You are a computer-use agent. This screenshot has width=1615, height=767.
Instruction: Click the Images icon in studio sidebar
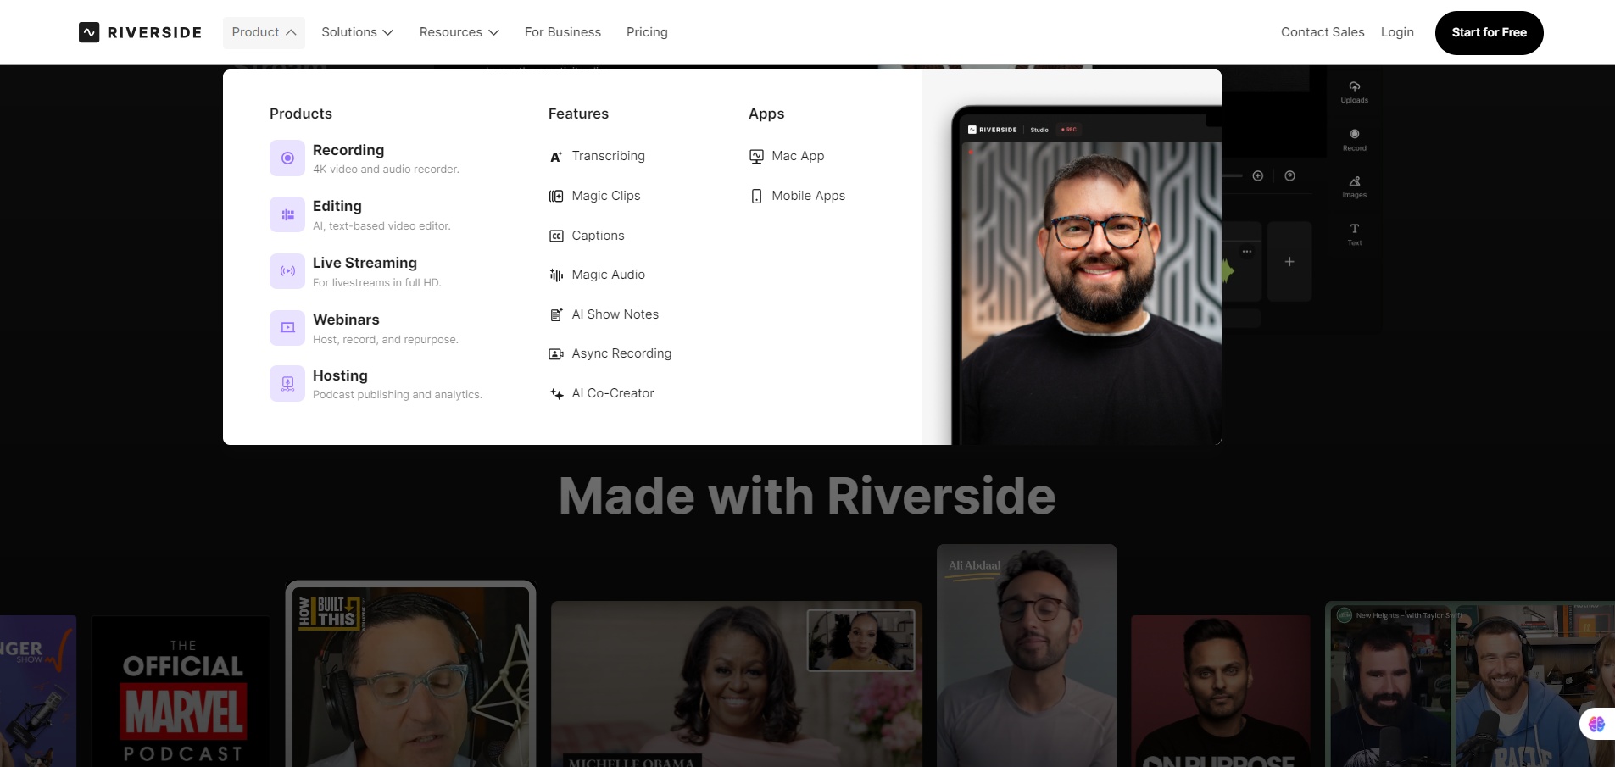tap(1355, 181)
